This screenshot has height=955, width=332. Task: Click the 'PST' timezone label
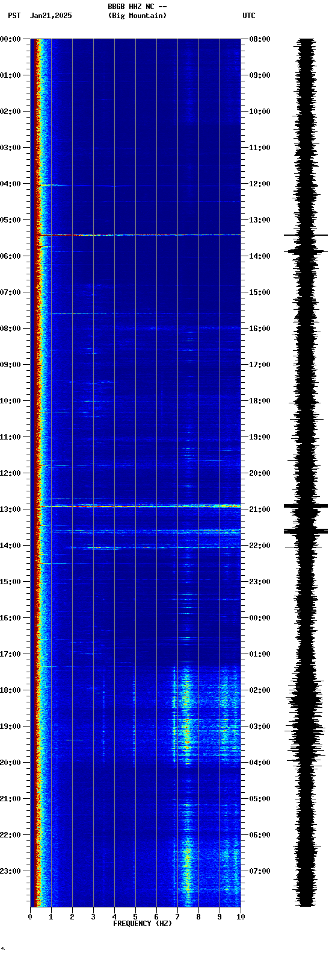point(14,16)
